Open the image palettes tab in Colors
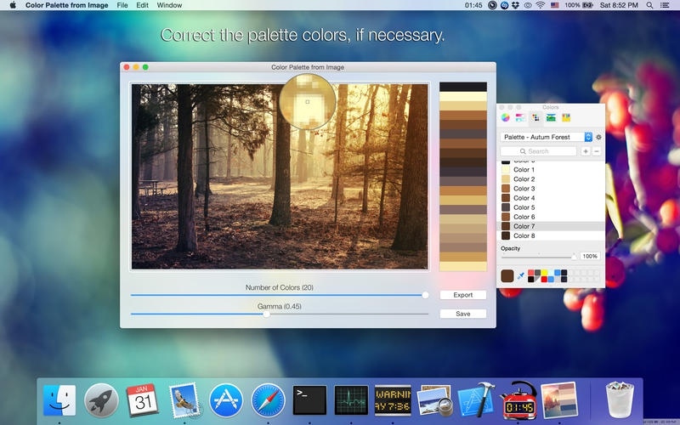680x425 pixels. [x=551, y=117]
